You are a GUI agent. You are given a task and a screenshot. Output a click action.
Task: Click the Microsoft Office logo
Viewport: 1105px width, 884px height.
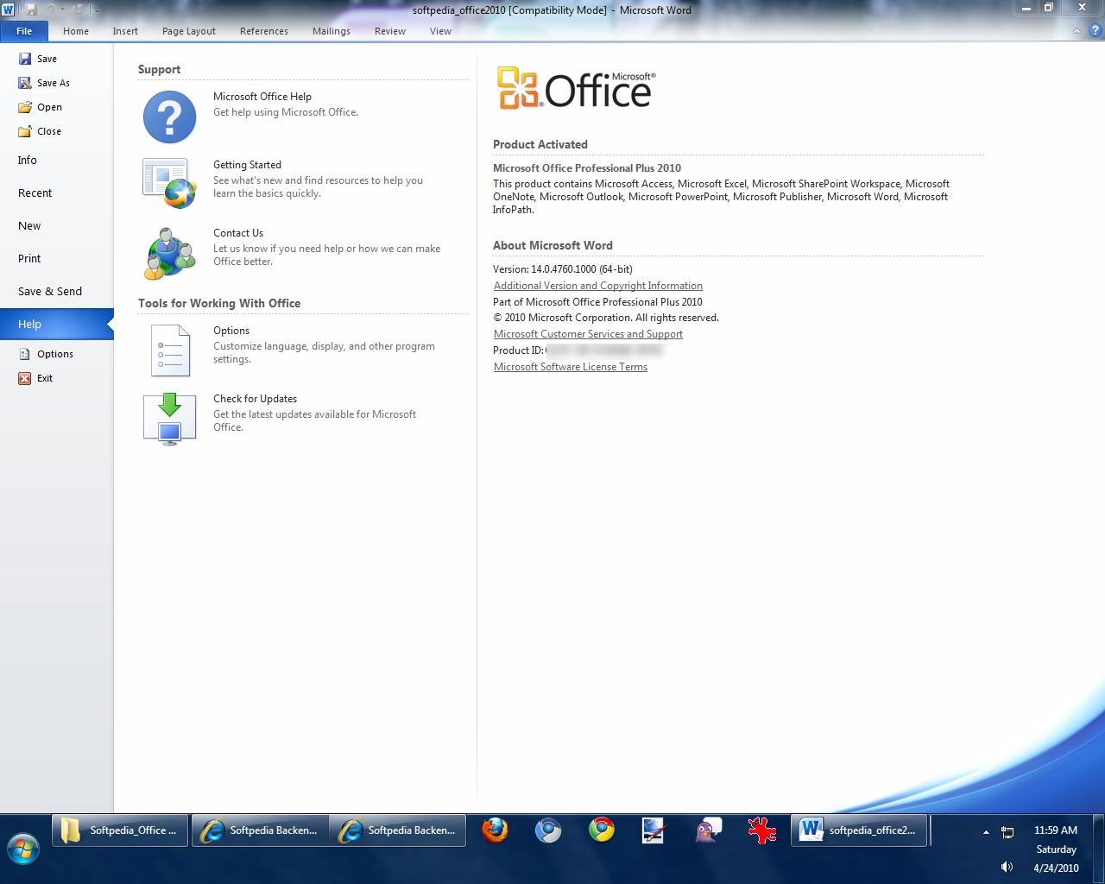pos(576,88)
